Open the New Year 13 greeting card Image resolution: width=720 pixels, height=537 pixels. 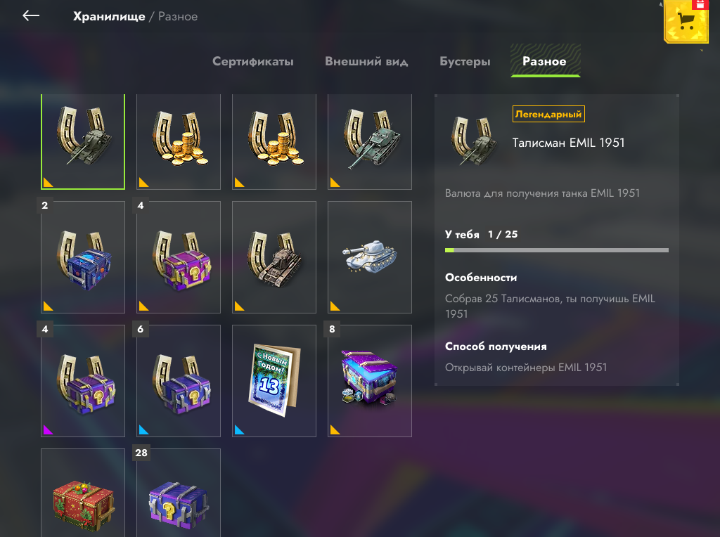pos(274,381)
